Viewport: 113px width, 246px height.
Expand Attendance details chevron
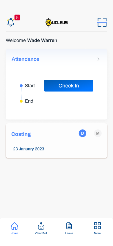98,59
